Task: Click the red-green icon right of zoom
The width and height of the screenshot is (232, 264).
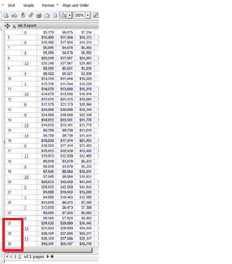Action: [95, 15]
